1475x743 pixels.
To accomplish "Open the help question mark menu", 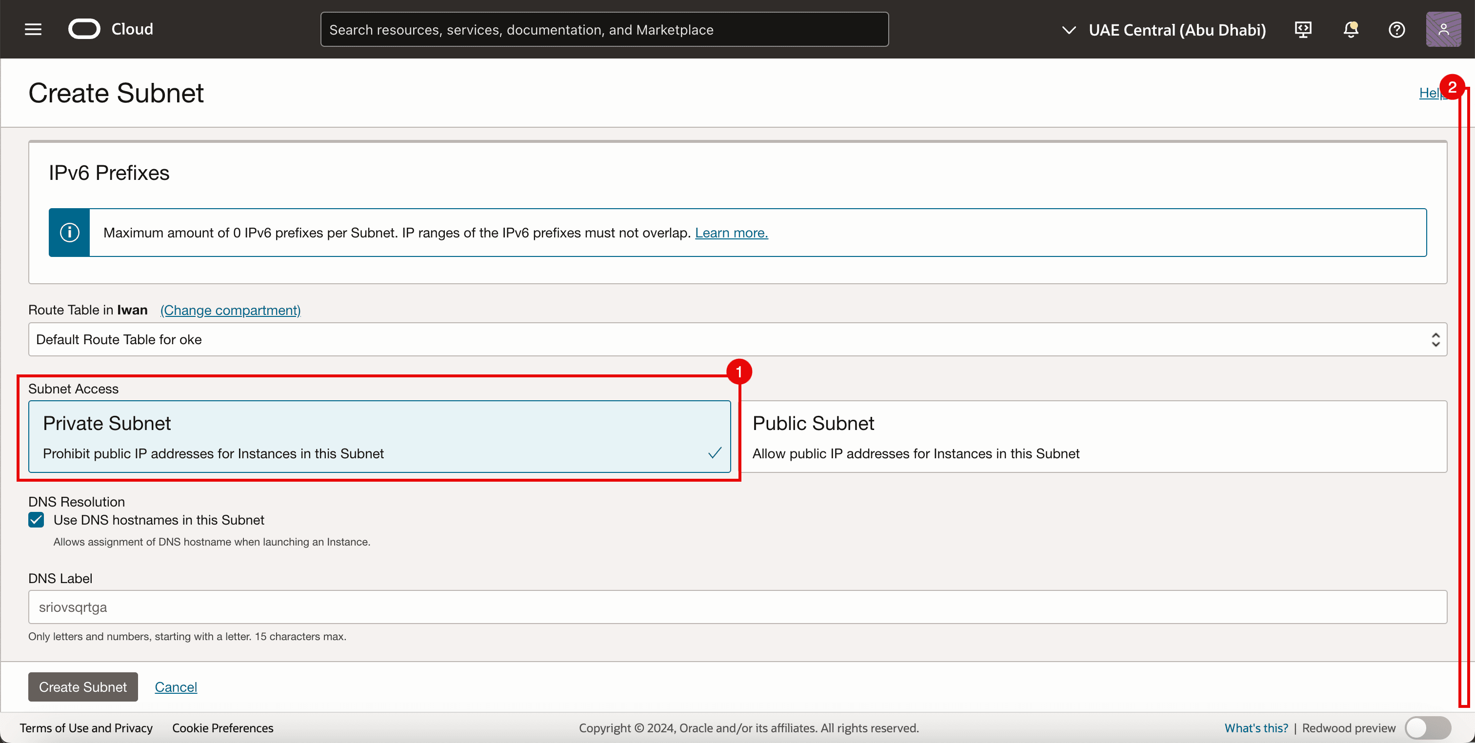I will pos(1396,29).
